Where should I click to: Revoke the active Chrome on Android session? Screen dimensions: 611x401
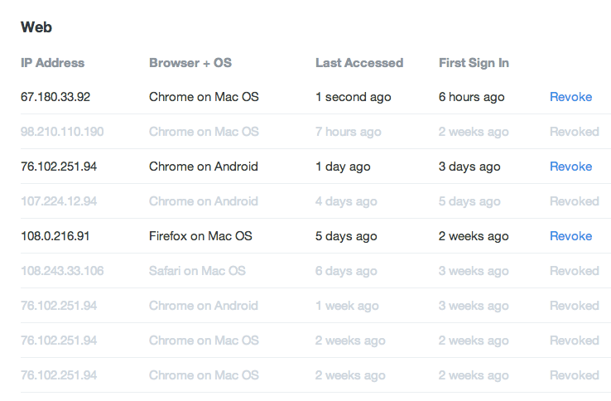pyautogui.click(x=570, y=167)
